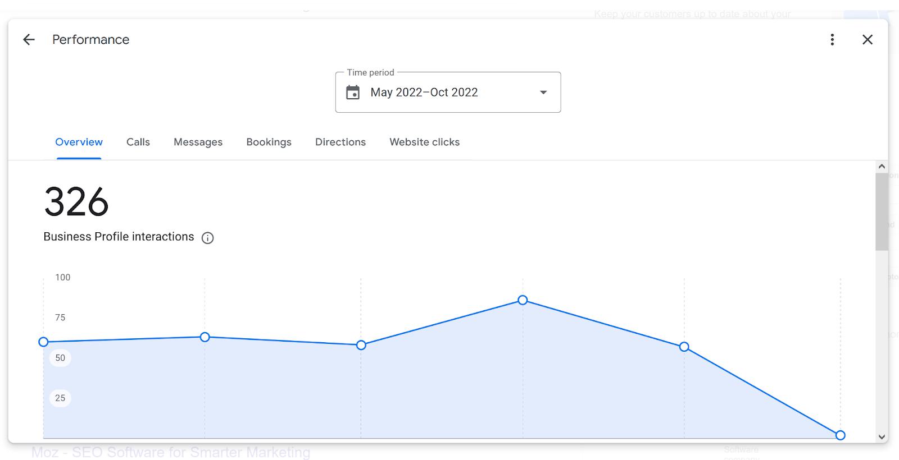
Task: View the Directions tab
Action: [x=340, y=142]
